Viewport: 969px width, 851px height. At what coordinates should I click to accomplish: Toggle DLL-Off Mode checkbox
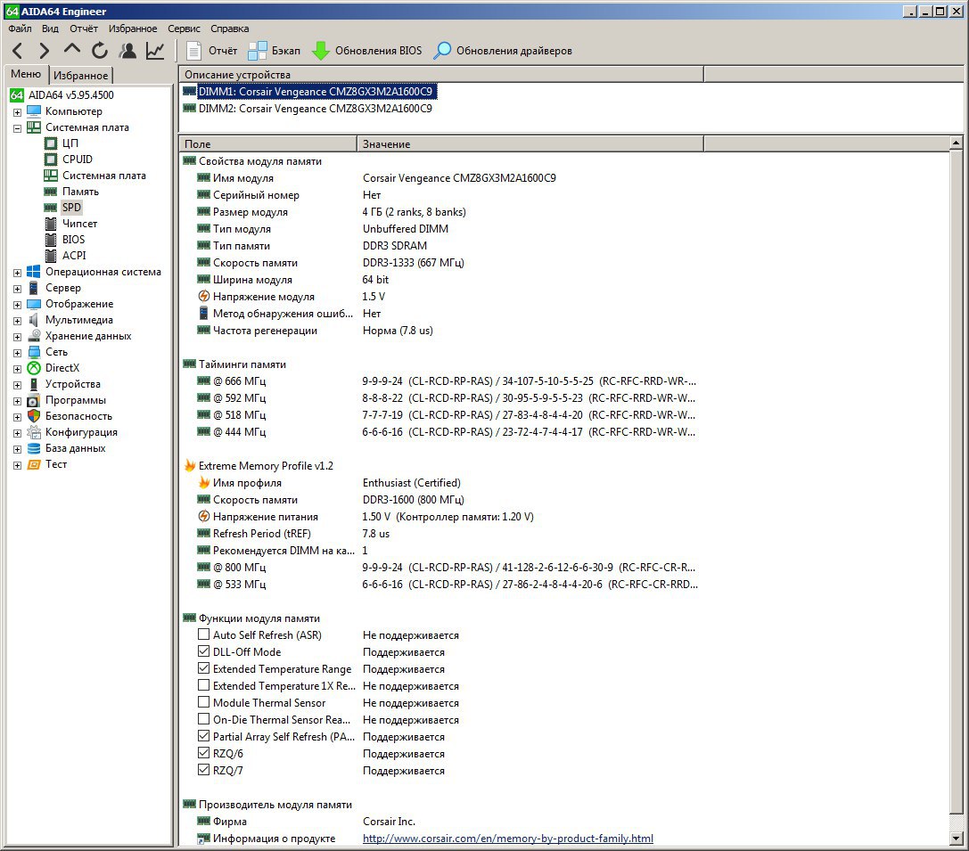tap(203, 651)
